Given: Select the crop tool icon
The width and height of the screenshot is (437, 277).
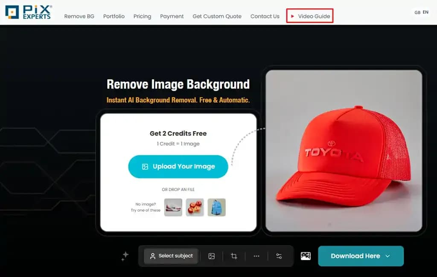Looking at the screenshot, I should click(234, 256).
